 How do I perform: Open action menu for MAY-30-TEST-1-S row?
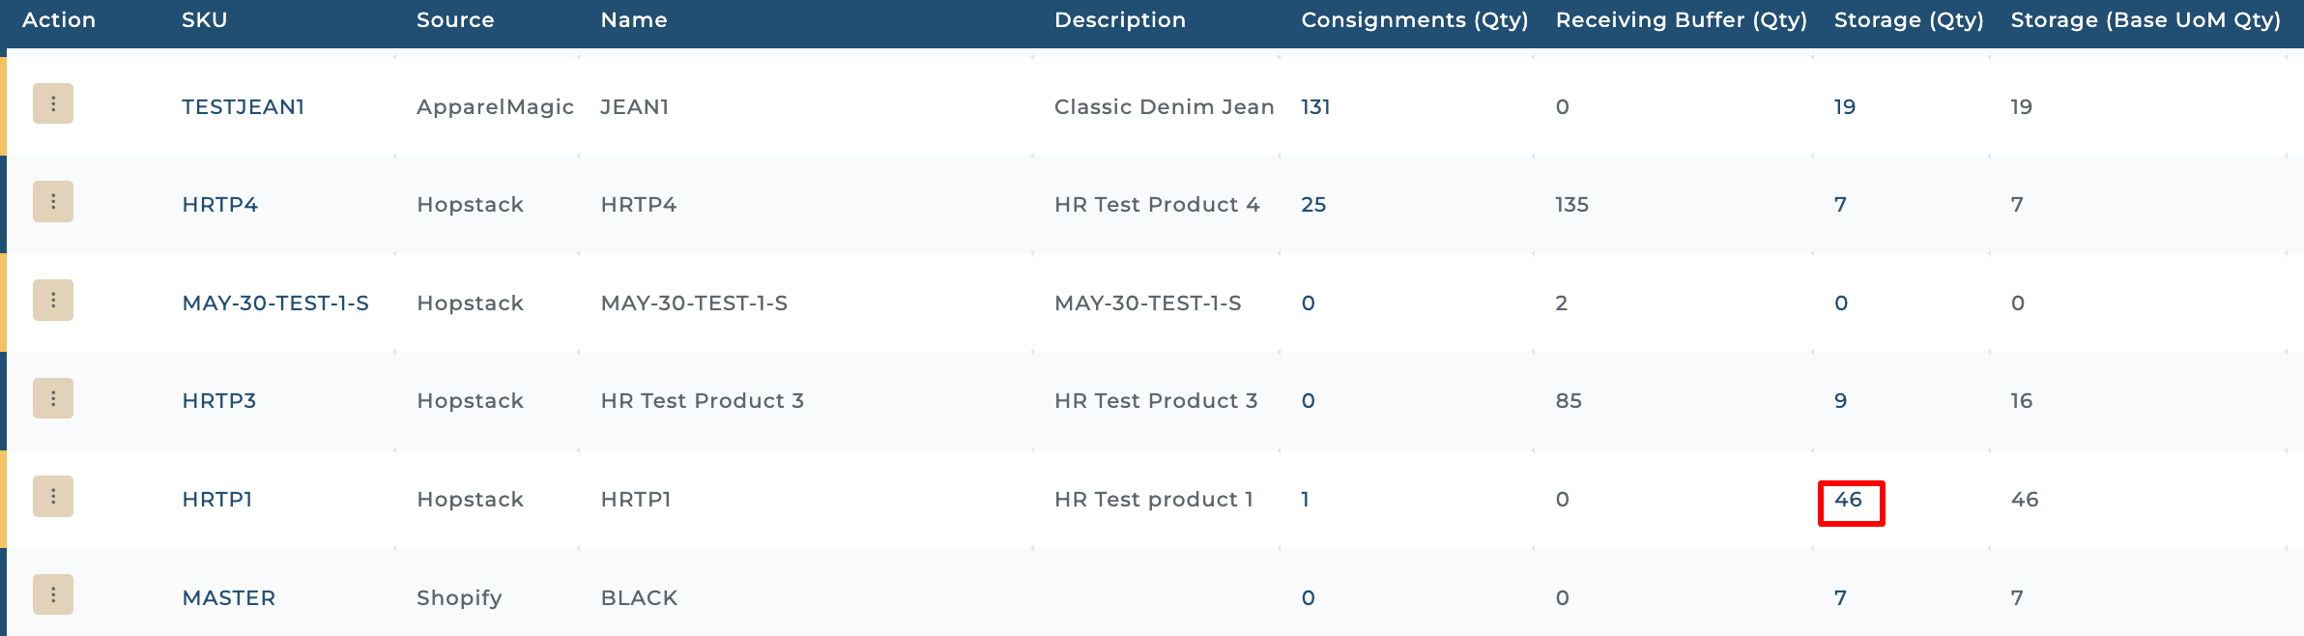(x=53, y=301)
